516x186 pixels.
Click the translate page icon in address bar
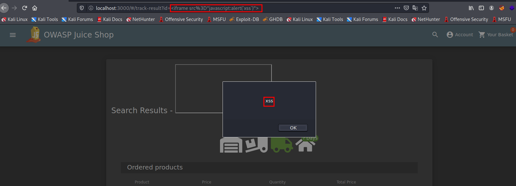point(415,8)
